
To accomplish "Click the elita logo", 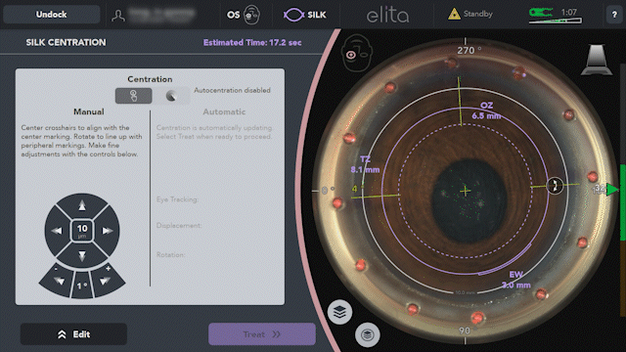I will [x=387, y=16].
